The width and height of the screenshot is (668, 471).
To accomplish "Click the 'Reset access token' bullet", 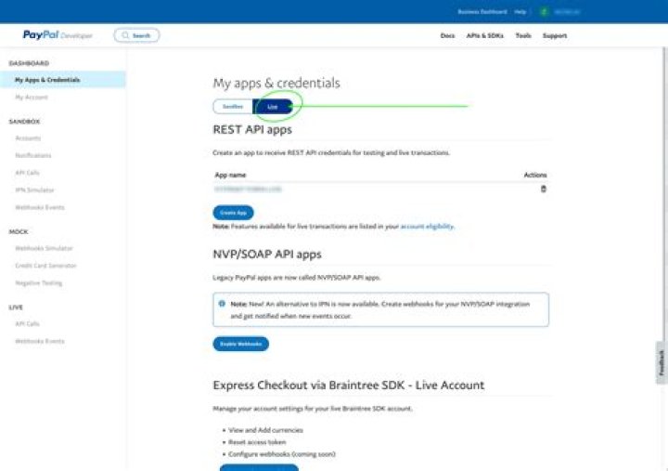I will [x=257, y=442].
